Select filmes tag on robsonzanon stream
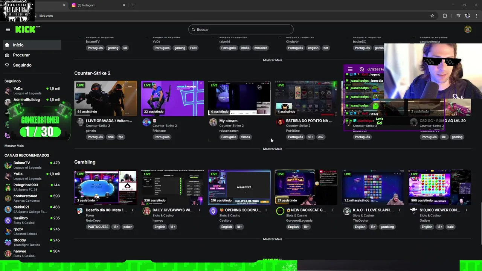The image size is (482, 271). pyautogui.click(x=246, y=137)
